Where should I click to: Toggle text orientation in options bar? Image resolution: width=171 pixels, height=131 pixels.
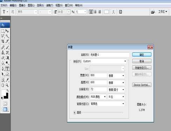pyautogui.click(x=13, y=12)
